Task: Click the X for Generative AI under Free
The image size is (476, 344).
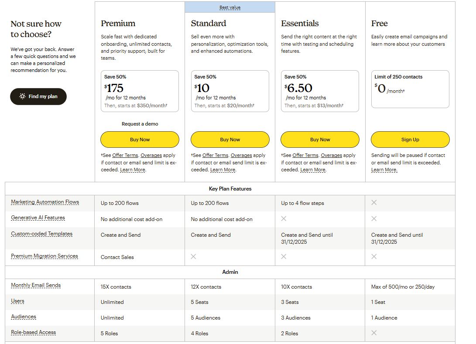Action: pyautogui.click(x=374, y=218)
